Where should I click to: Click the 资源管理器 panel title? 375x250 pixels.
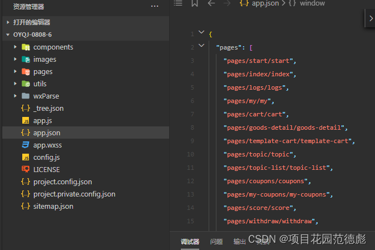pyautogui.click(x=28, y=7)
